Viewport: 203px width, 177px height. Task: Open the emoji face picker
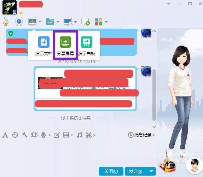click(15, 135)
